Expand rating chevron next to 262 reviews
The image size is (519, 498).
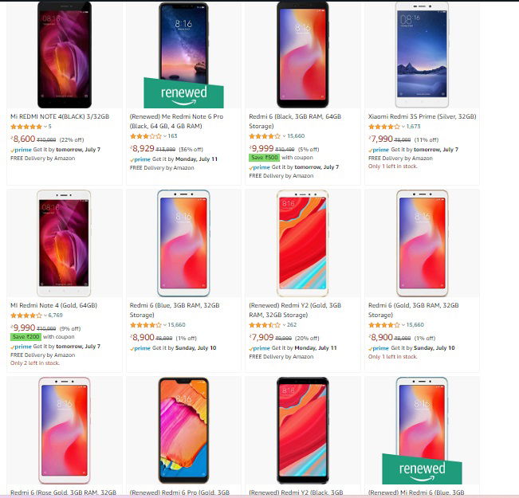[285, 325]
